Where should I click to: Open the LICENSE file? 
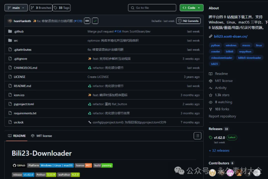point(20,77)
